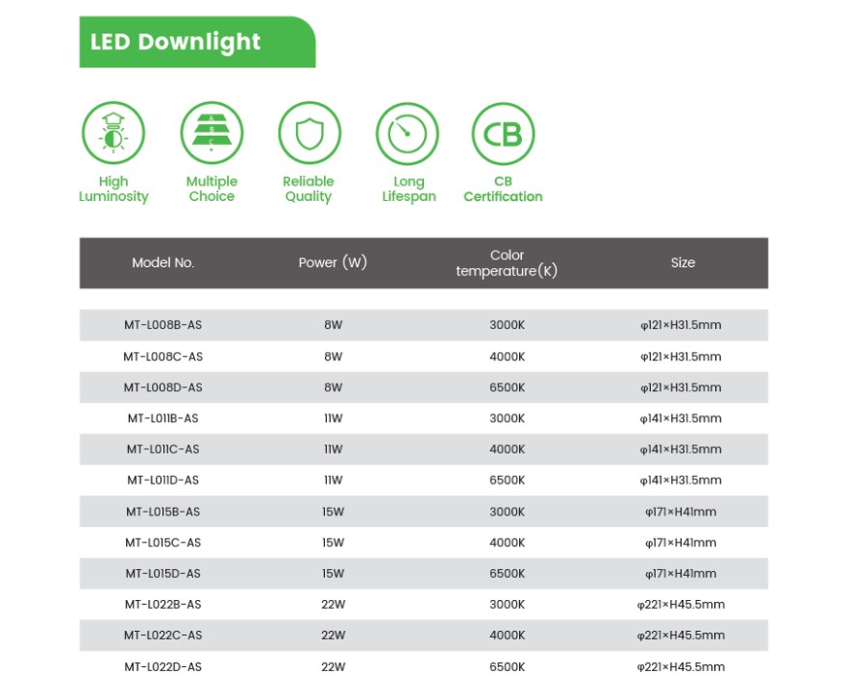The height and width of the screenshot is (699, 845).
Task: Click the 6500K value for MT-L011D-AS
Action: tap(506, 480)
